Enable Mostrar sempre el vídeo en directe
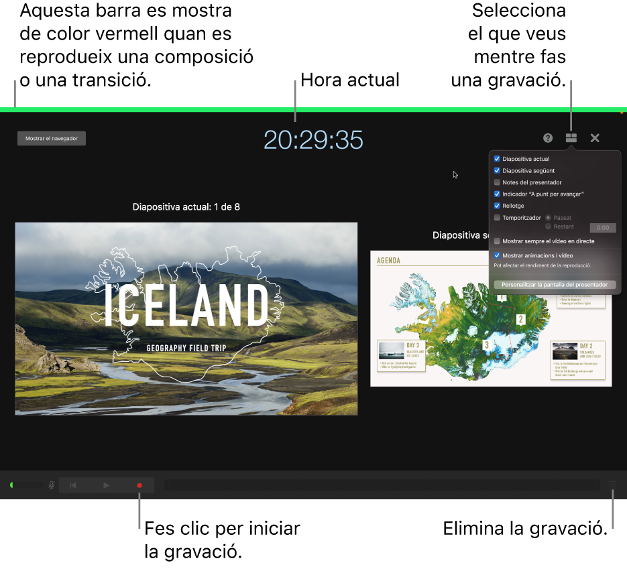 tap(497, 241)
